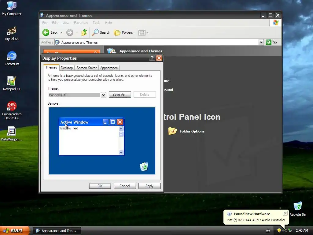Switch to the Screen Saver tab
Screen dimensions: 313x235
point(87,68)
